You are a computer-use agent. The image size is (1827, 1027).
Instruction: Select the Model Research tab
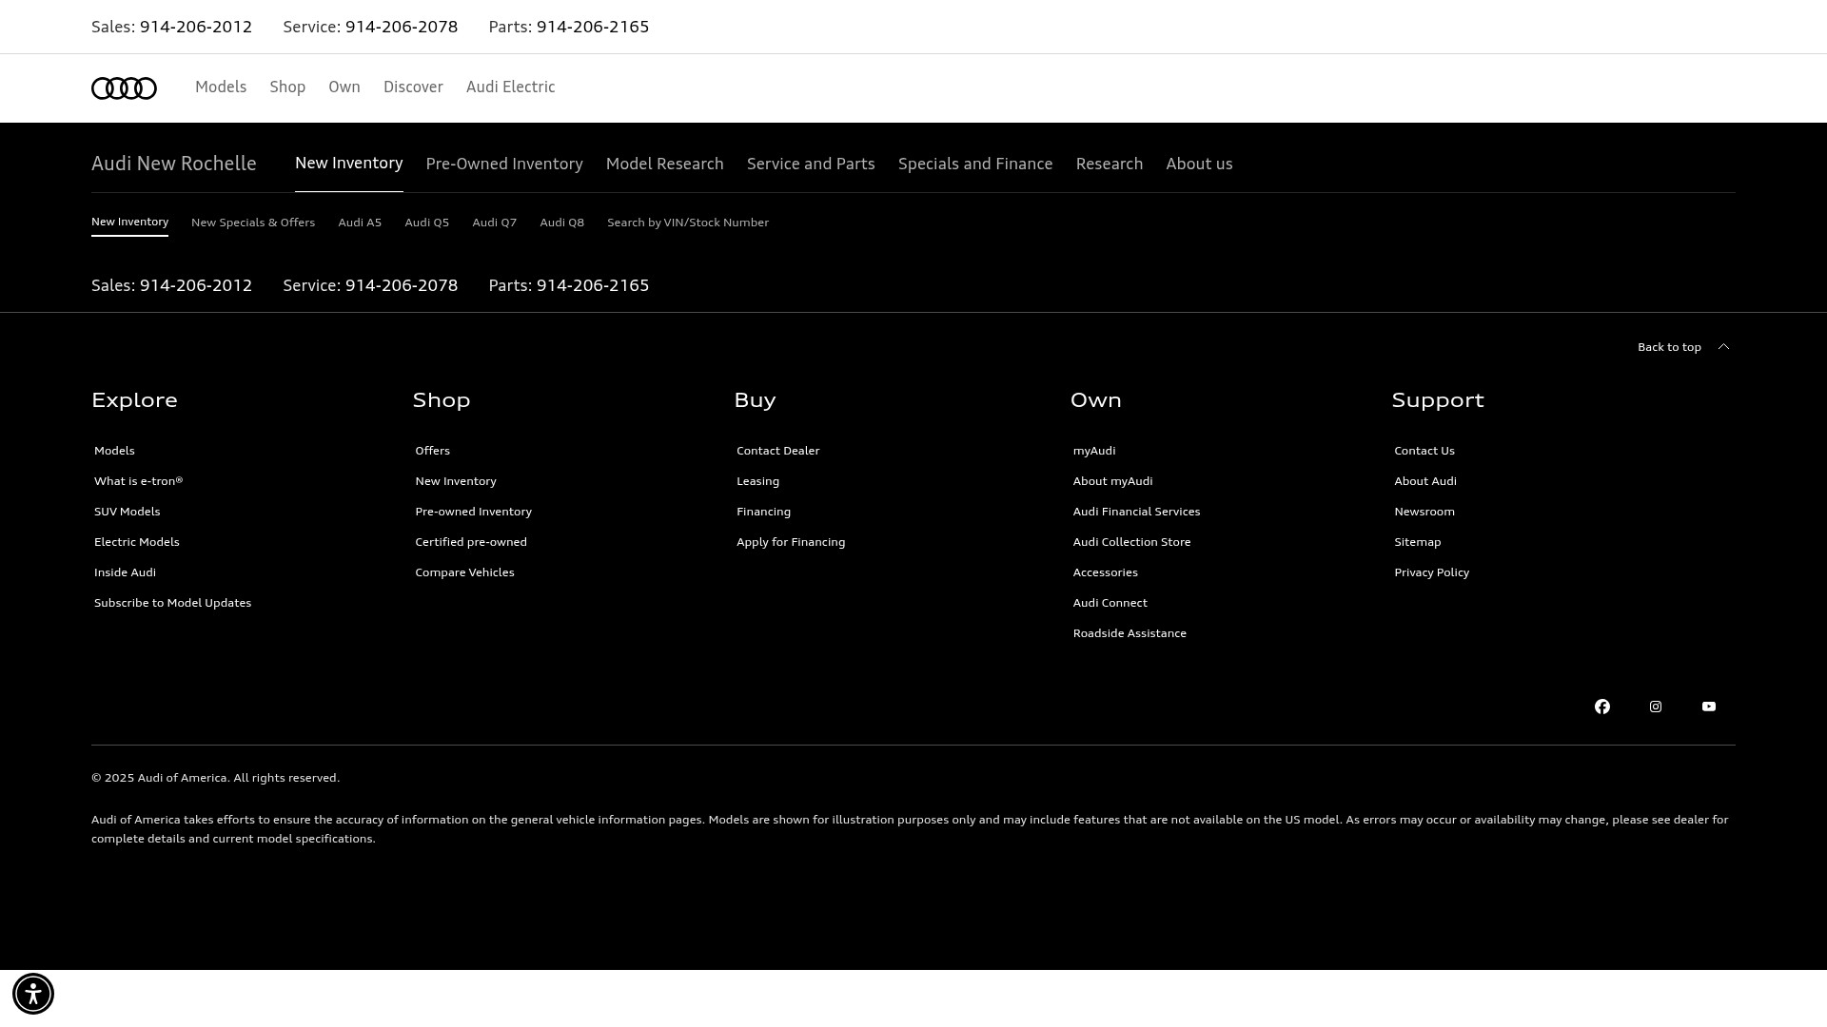665,165
